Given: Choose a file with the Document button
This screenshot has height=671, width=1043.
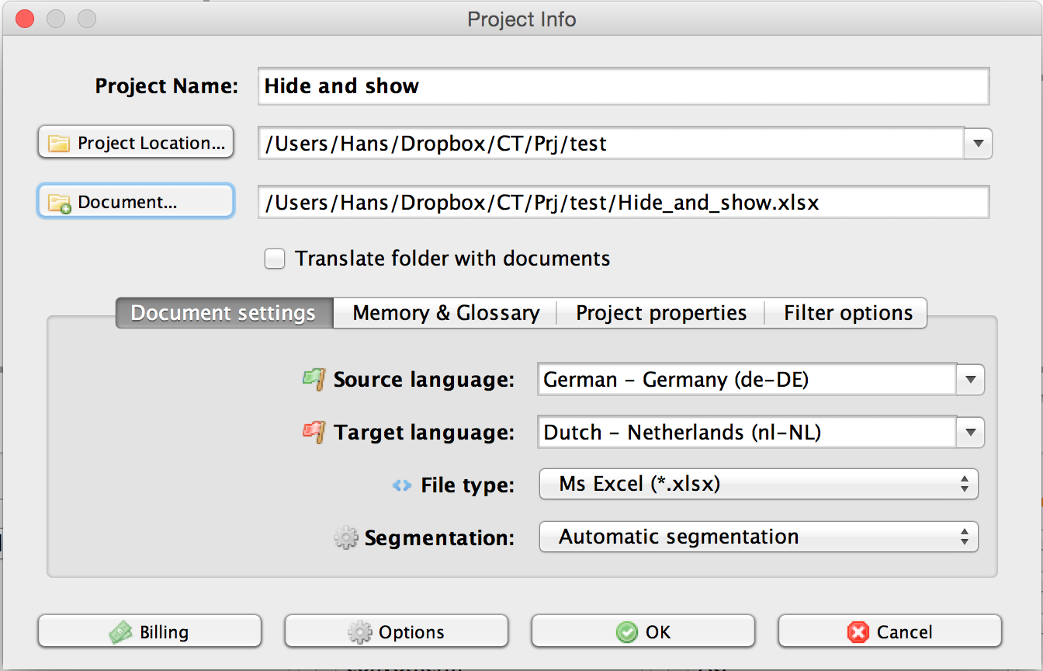Looking at the screenshot, I should point(136,202).
